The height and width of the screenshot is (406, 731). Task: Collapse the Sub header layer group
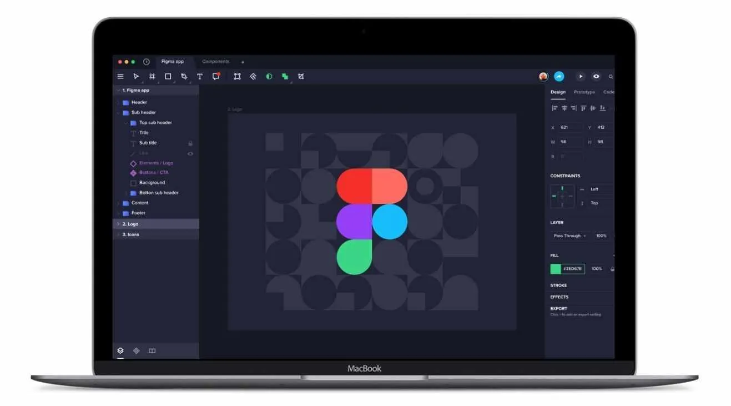[x=118, y=113]
